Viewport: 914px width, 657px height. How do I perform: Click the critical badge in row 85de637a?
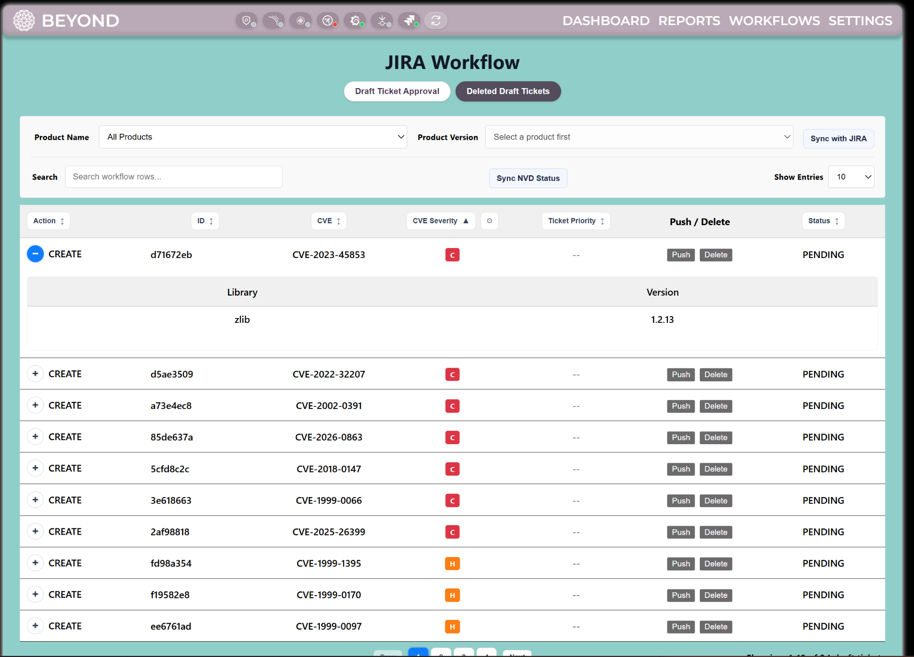click(x=452, y=438)
